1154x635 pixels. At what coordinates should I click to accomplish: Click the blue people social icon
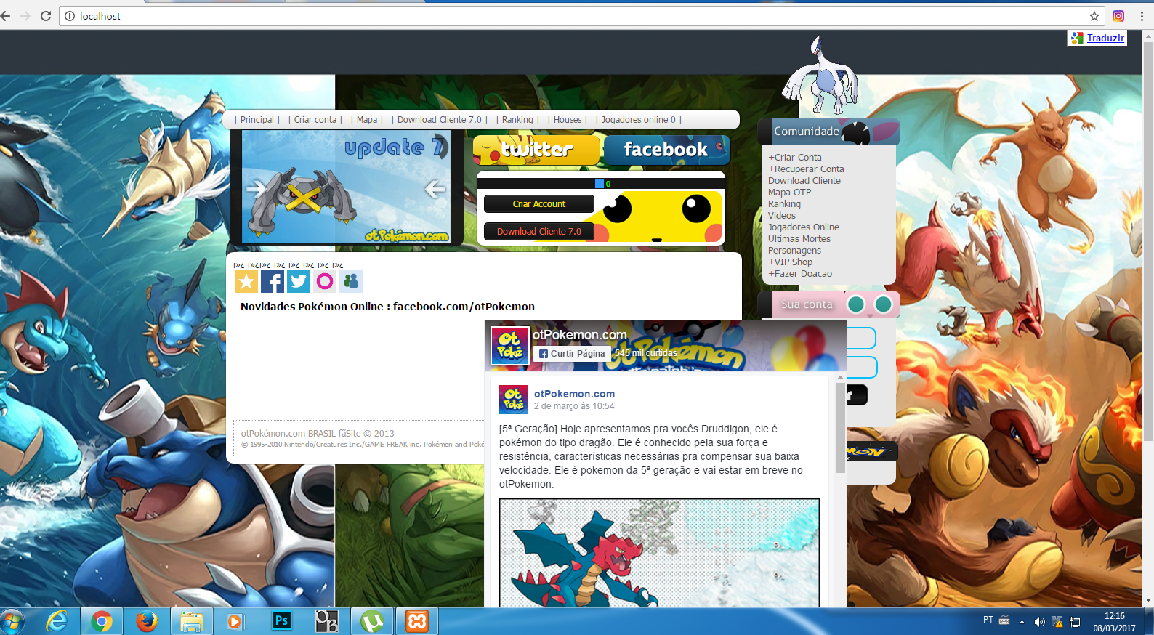[351, 281]
